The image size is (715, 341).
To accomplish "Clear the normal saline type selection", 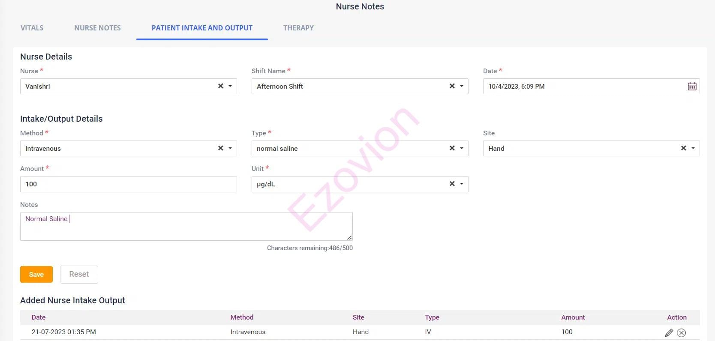I will click(x=452, y=148).
